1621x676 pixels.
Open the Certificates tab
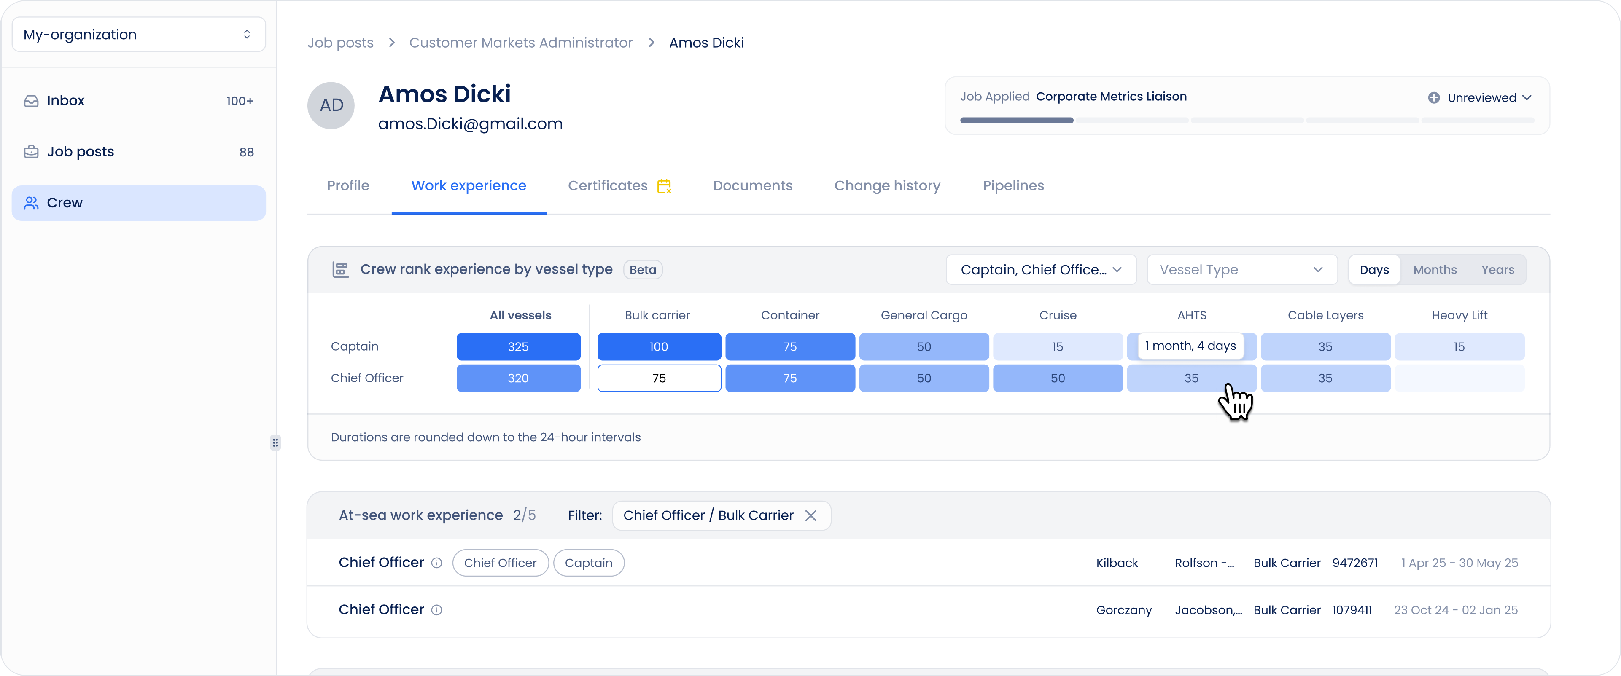pyautogui.click(x=607, y=185)
